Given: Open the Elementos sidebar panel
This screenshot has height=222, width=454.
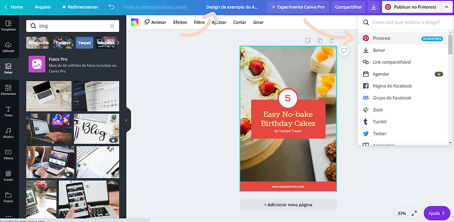Looking at the screenshot, I should [x=8, y=90].
